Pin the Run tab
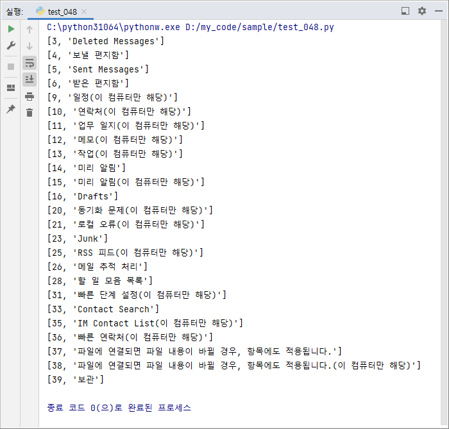The height and width of the screenshot is (429, 449). tap(11, 109)
